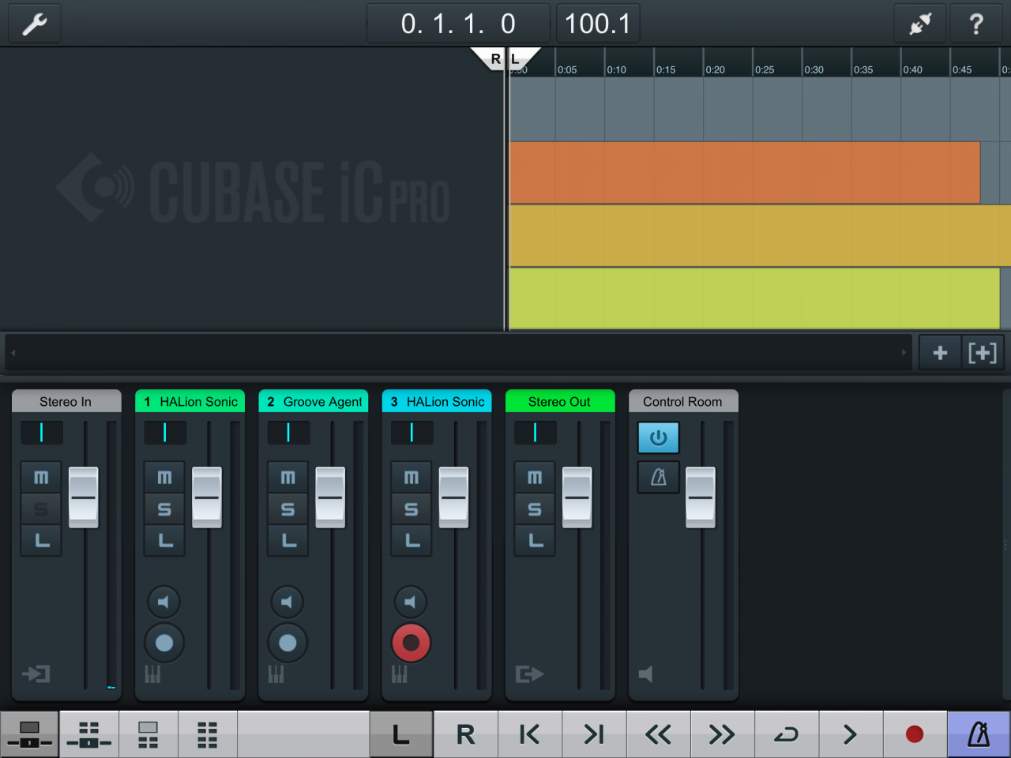
Task: Toggle Listen on Stereo In channel
Action: coord(41,541)
